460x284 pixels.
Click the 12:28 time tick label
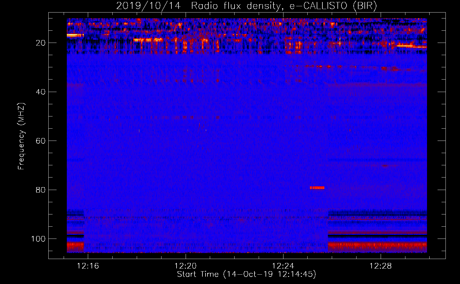[x=380, y=266]
